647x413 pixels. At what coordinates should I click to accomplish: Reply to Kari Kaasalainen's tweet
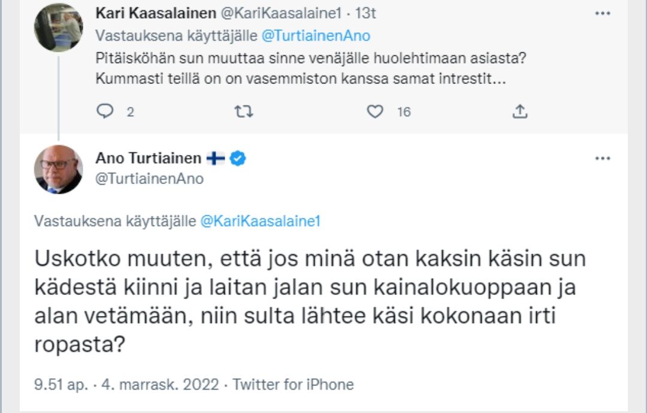click(x=105, y=111)
